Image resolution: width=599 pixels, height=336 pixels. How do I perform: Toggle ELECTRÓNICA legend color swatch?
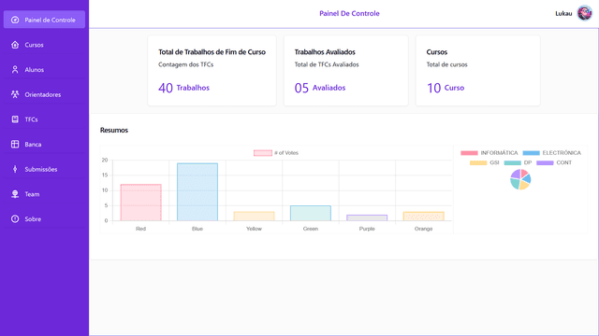[x=531, y=153]
